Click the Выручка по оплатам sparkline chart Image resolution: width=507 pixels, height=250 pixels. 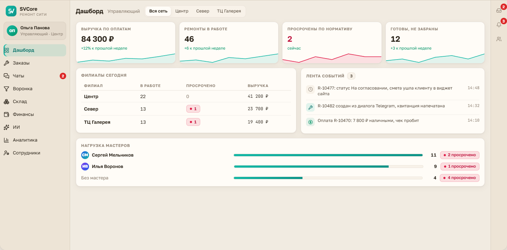coord(125,58)
